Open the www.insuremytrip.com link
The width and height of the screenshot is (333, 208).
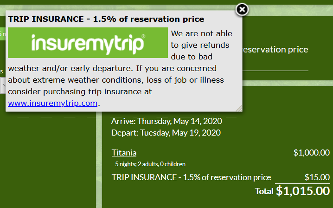click(53, 103)
